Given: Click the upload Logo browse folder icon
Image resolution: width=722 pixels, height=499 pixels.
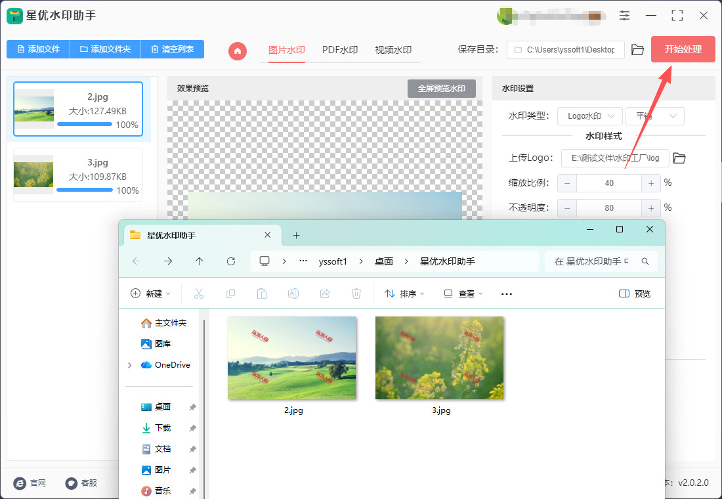Looking at the screenshot, I should point(679,158).
